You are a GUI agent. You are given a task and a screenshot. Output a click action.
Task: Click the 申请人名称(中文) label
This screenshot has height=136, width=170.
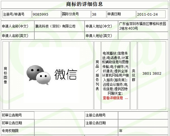pyautogui.click(x=15, y=26)
